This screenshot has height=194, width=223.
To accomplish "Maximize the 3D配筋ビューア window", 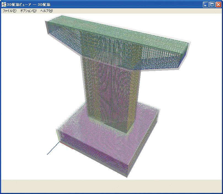I will click(212, 5).
